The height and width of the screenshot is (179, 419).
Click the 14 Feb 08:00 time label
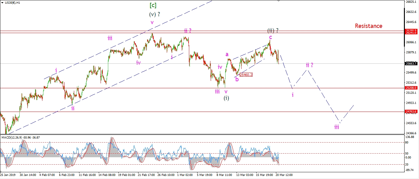[x=107, y=175]
